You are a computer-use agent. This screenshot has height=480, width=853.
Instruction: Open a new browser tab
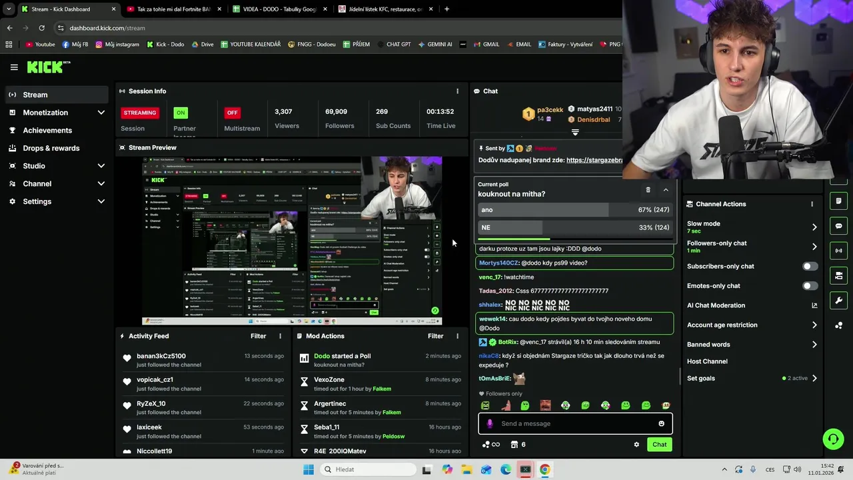(446, 9)
